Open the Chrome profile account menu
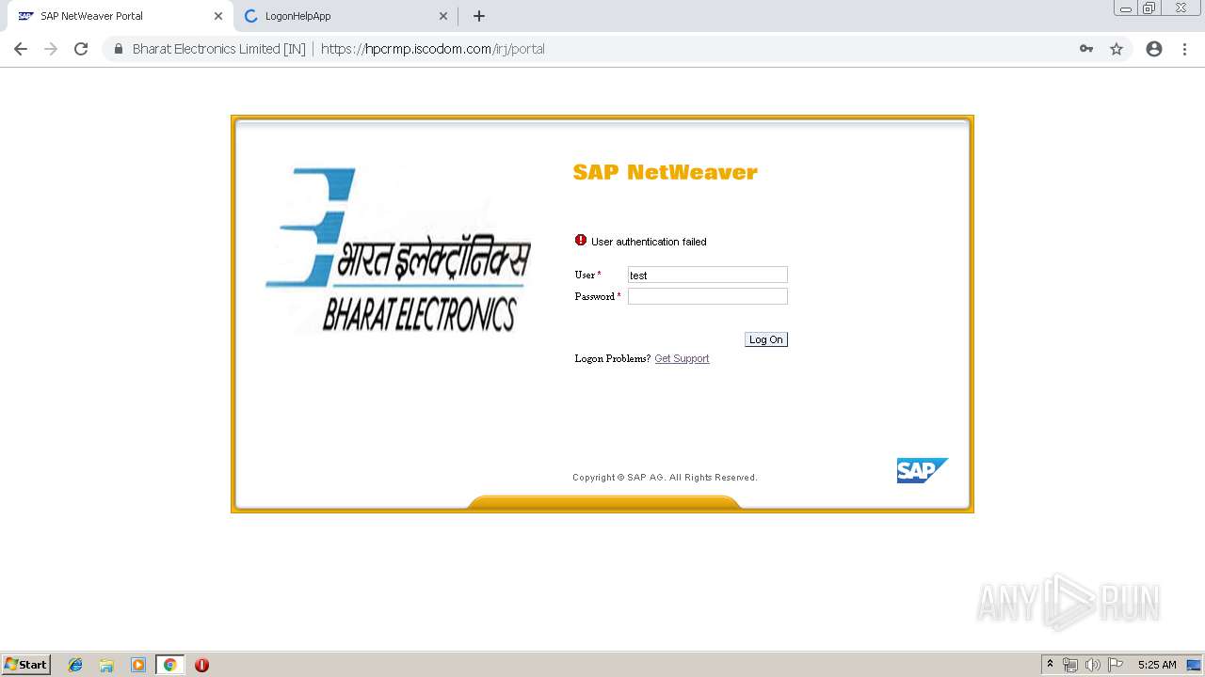The image size is (1205, 677). [1154, 49]
